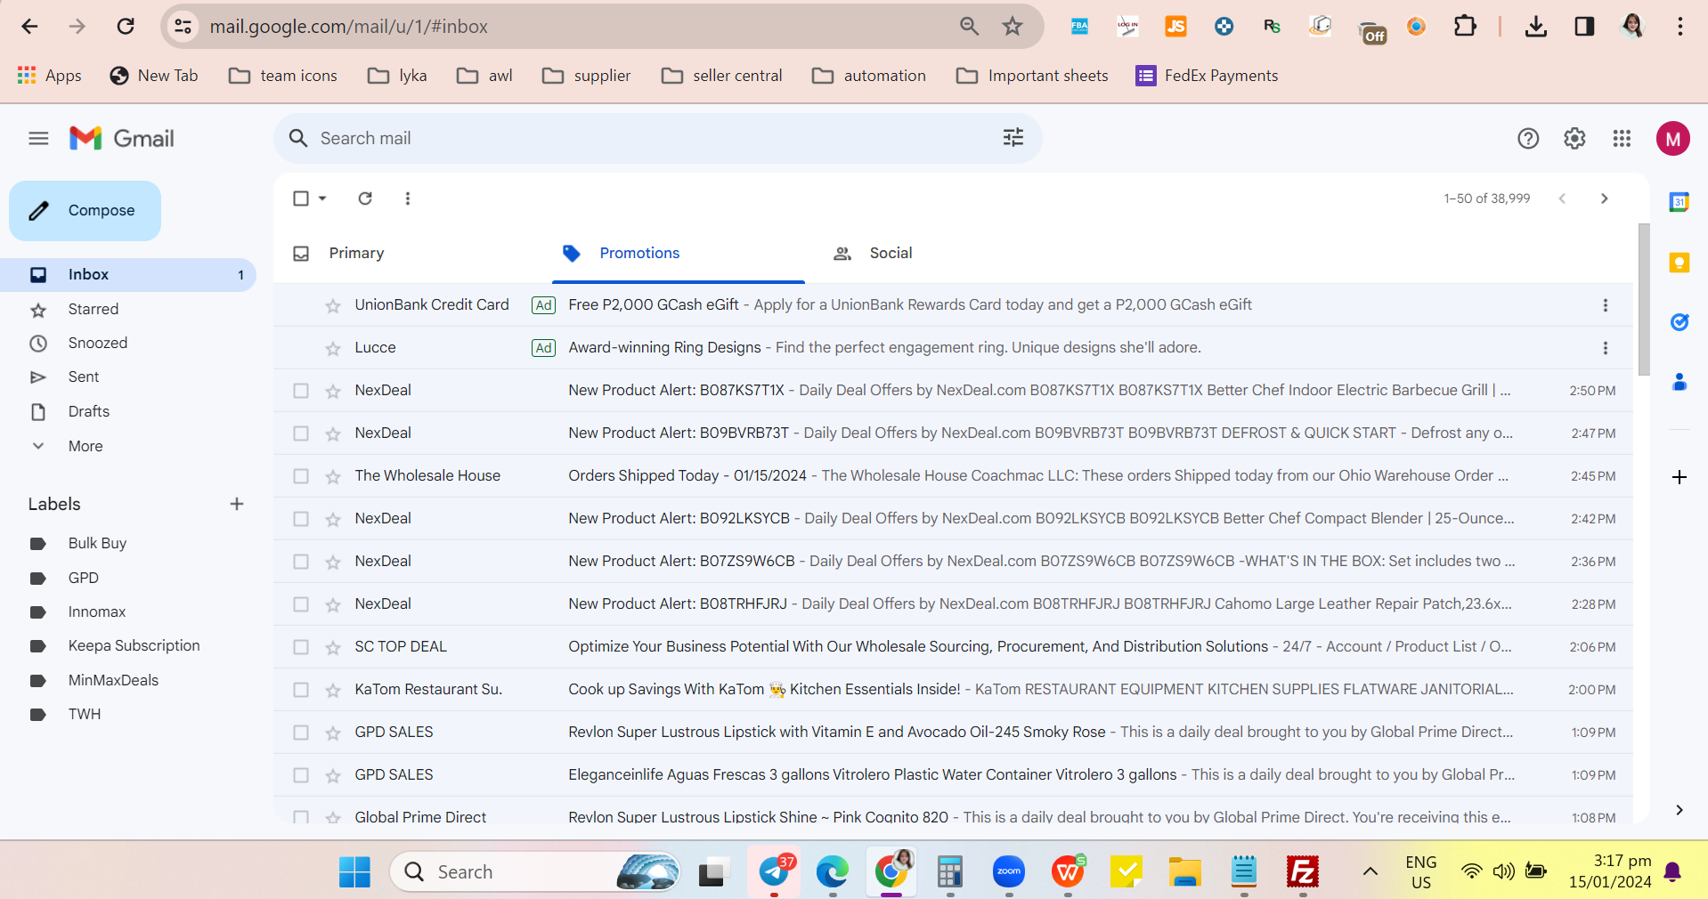The image size is (1708, 899).
Task: Click the browser address bar
Action: [570, 27]
